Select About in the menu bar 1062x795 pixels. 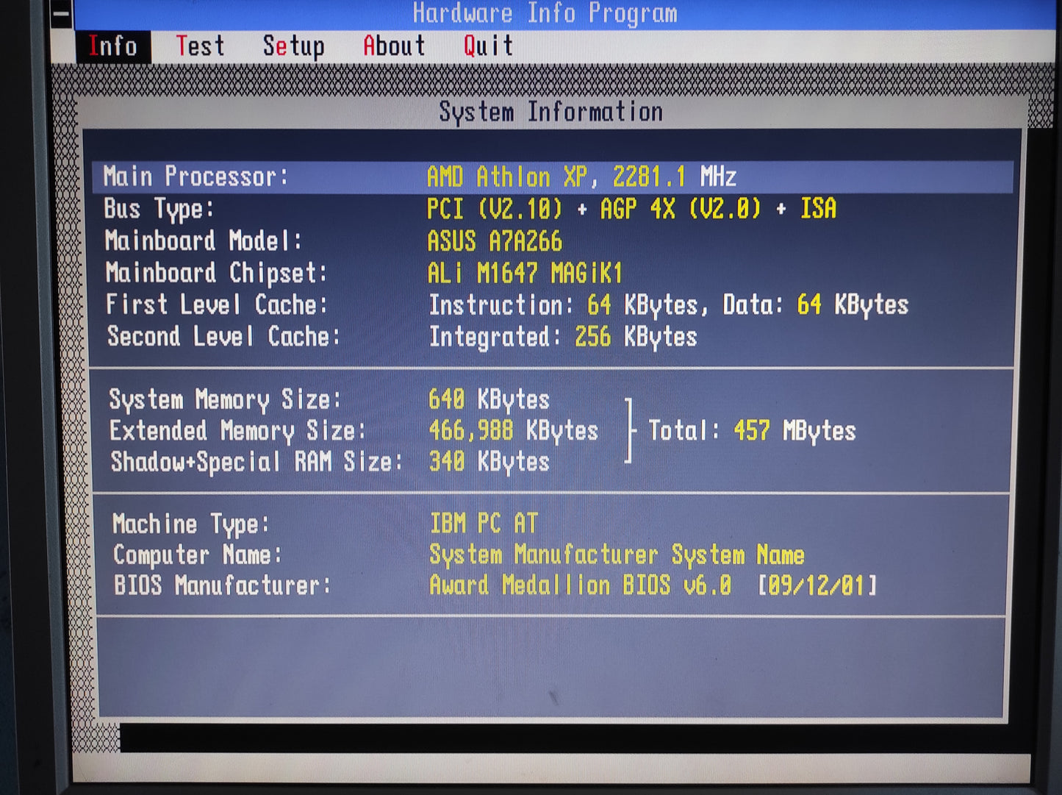tap(394, 46)
